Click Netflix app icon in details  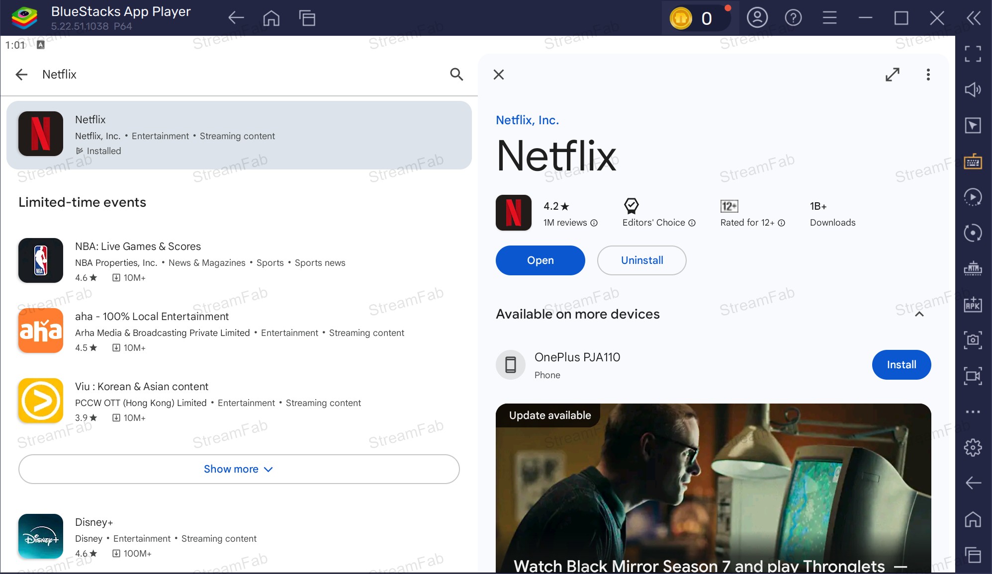(x=514, y=213)
